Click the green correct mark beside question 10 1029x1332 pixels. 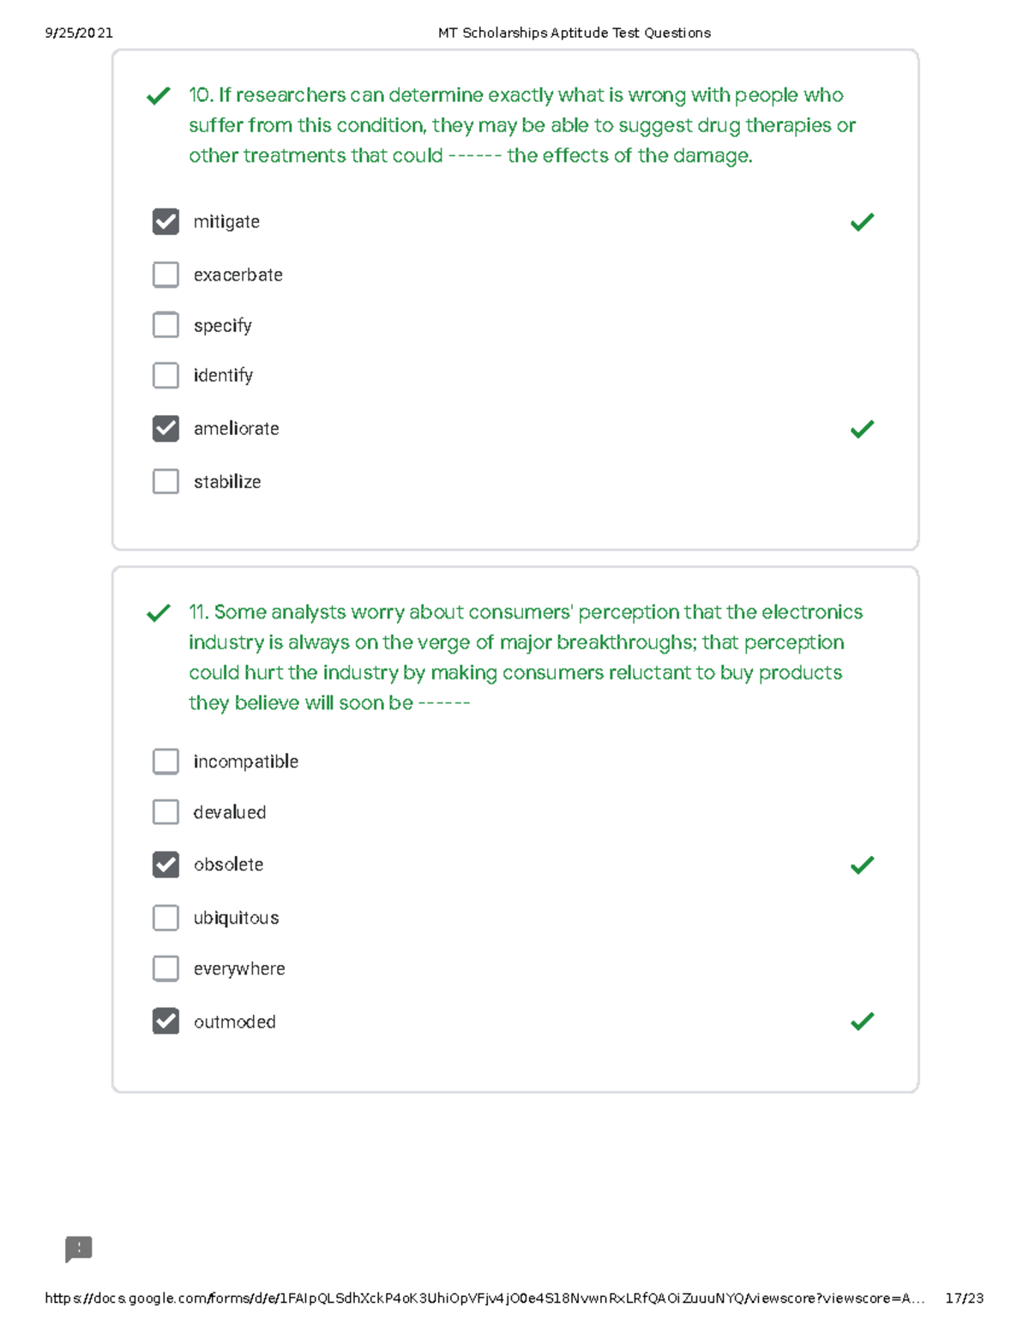tap(159, 96)
